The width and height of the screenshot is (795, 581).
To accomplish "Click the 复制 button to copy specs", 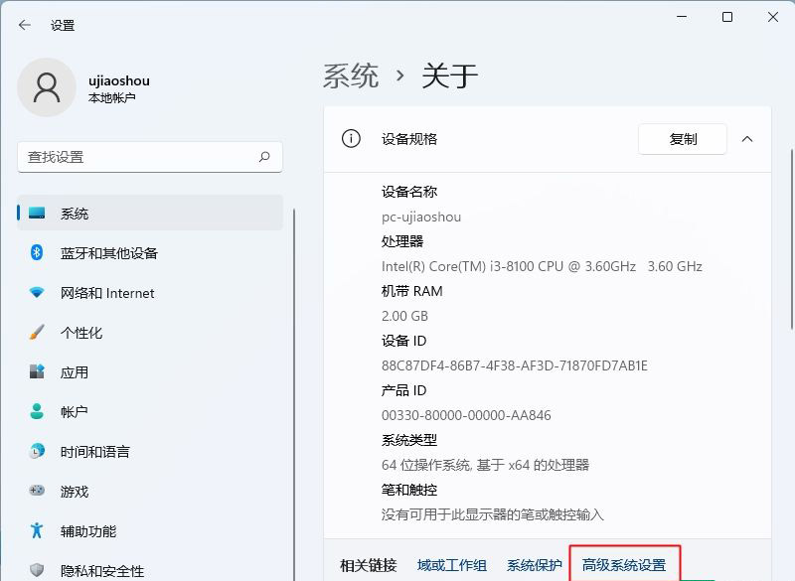I will 682,138.
